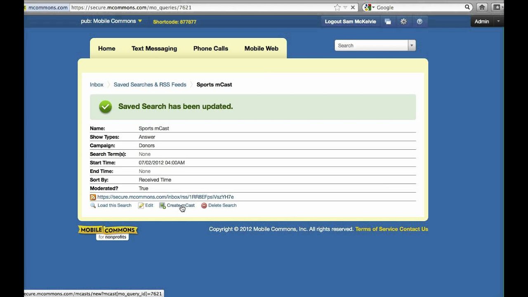528x297 pixels.
Task: Open the help question mark icon
Action: click(x=420, y=21)
